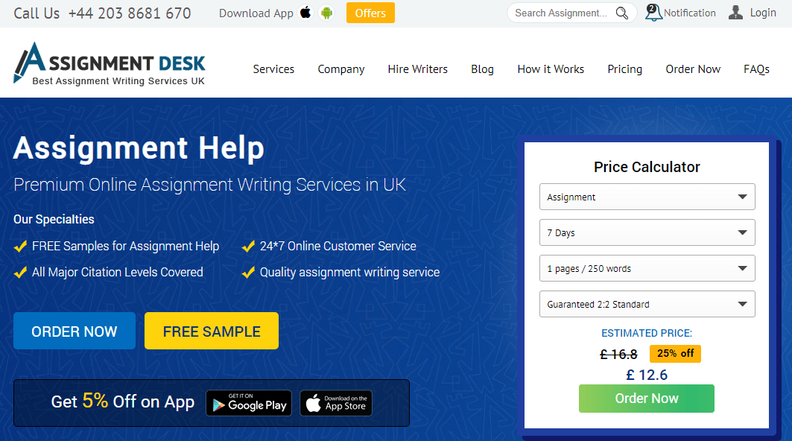The height and width of the screenshot is (441, 792).
Task: Click the Login user icon
Action: pos(735,13)
